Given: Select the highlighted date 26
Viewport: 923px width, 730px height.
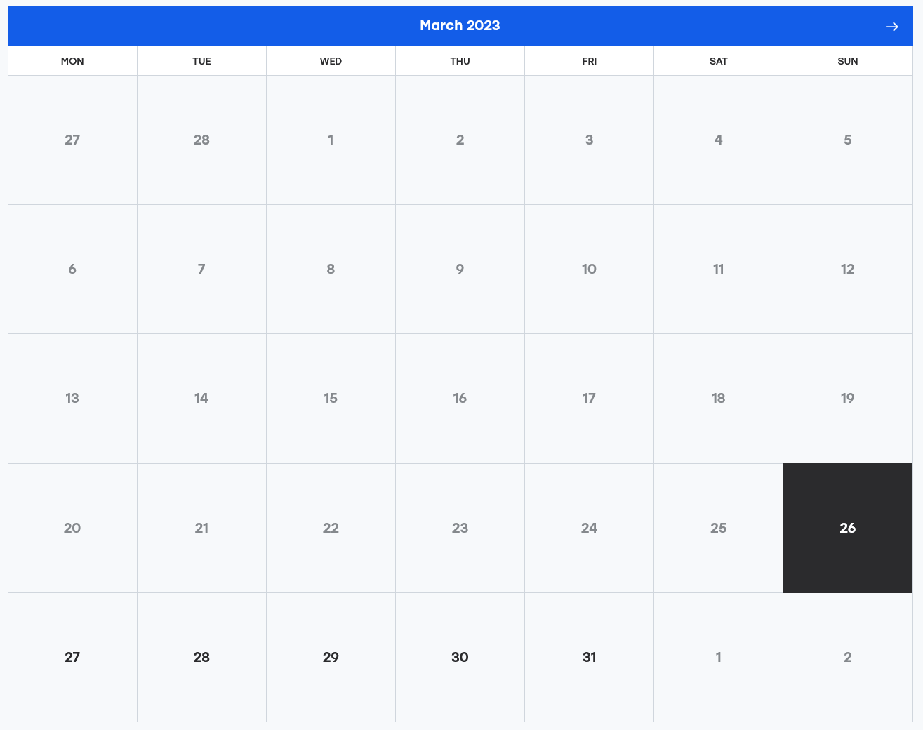Looking at the screenshot, I should [x=848, y=528].
